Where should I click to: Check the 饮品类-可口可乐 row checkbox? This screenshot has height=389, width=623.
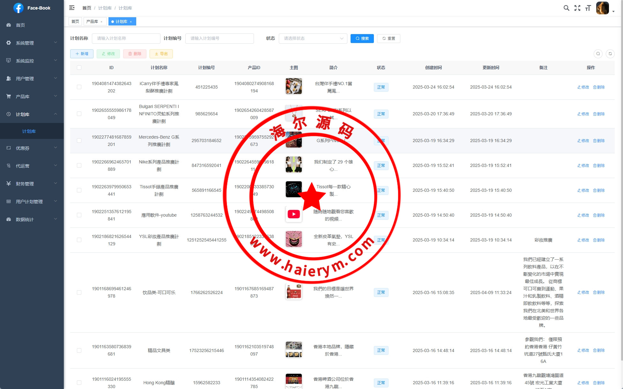coord(79,292)
